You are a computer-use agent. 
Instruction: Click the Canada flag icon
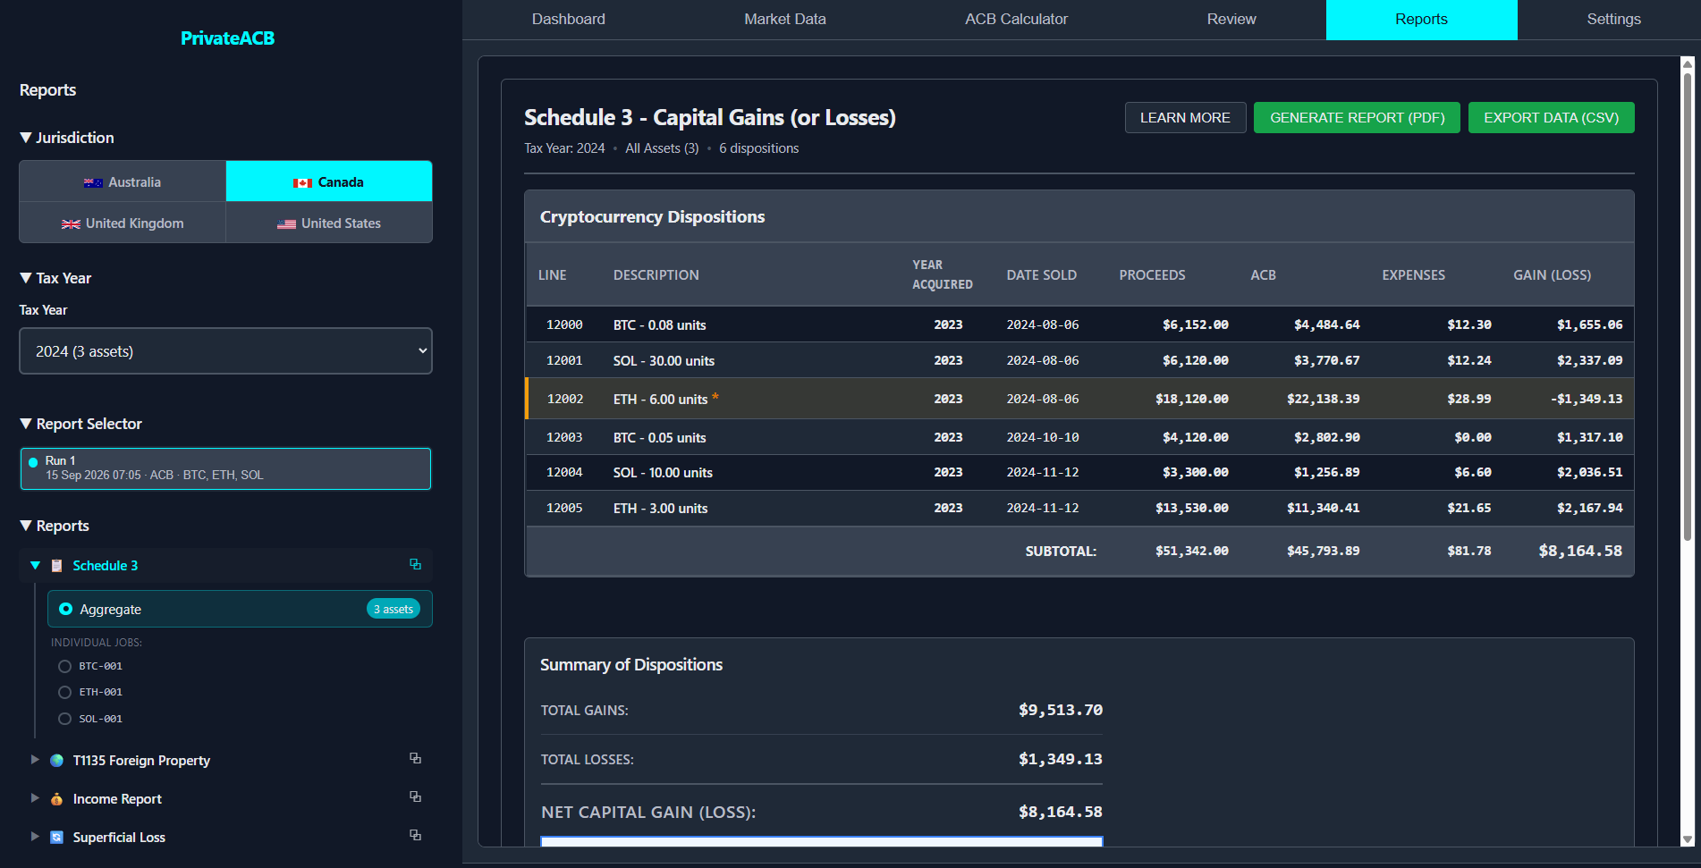302,182
